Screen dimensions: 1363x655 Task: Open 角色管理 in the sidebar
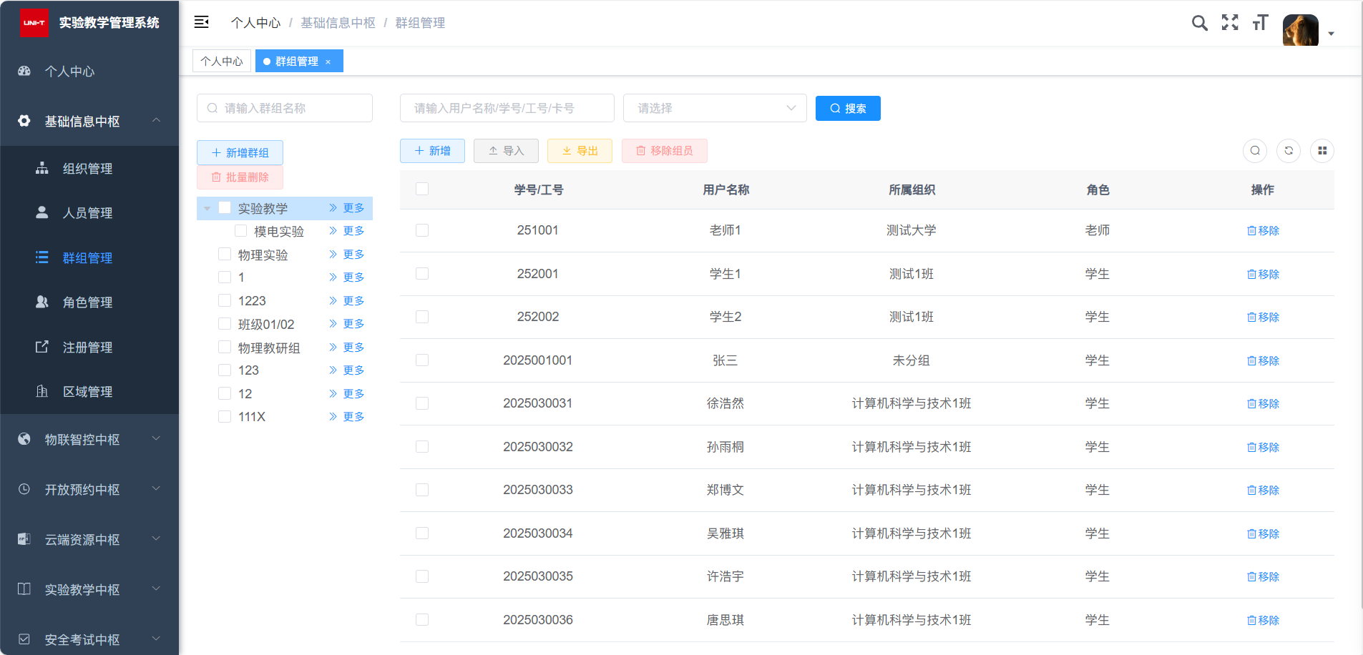(x=87, y=302)
